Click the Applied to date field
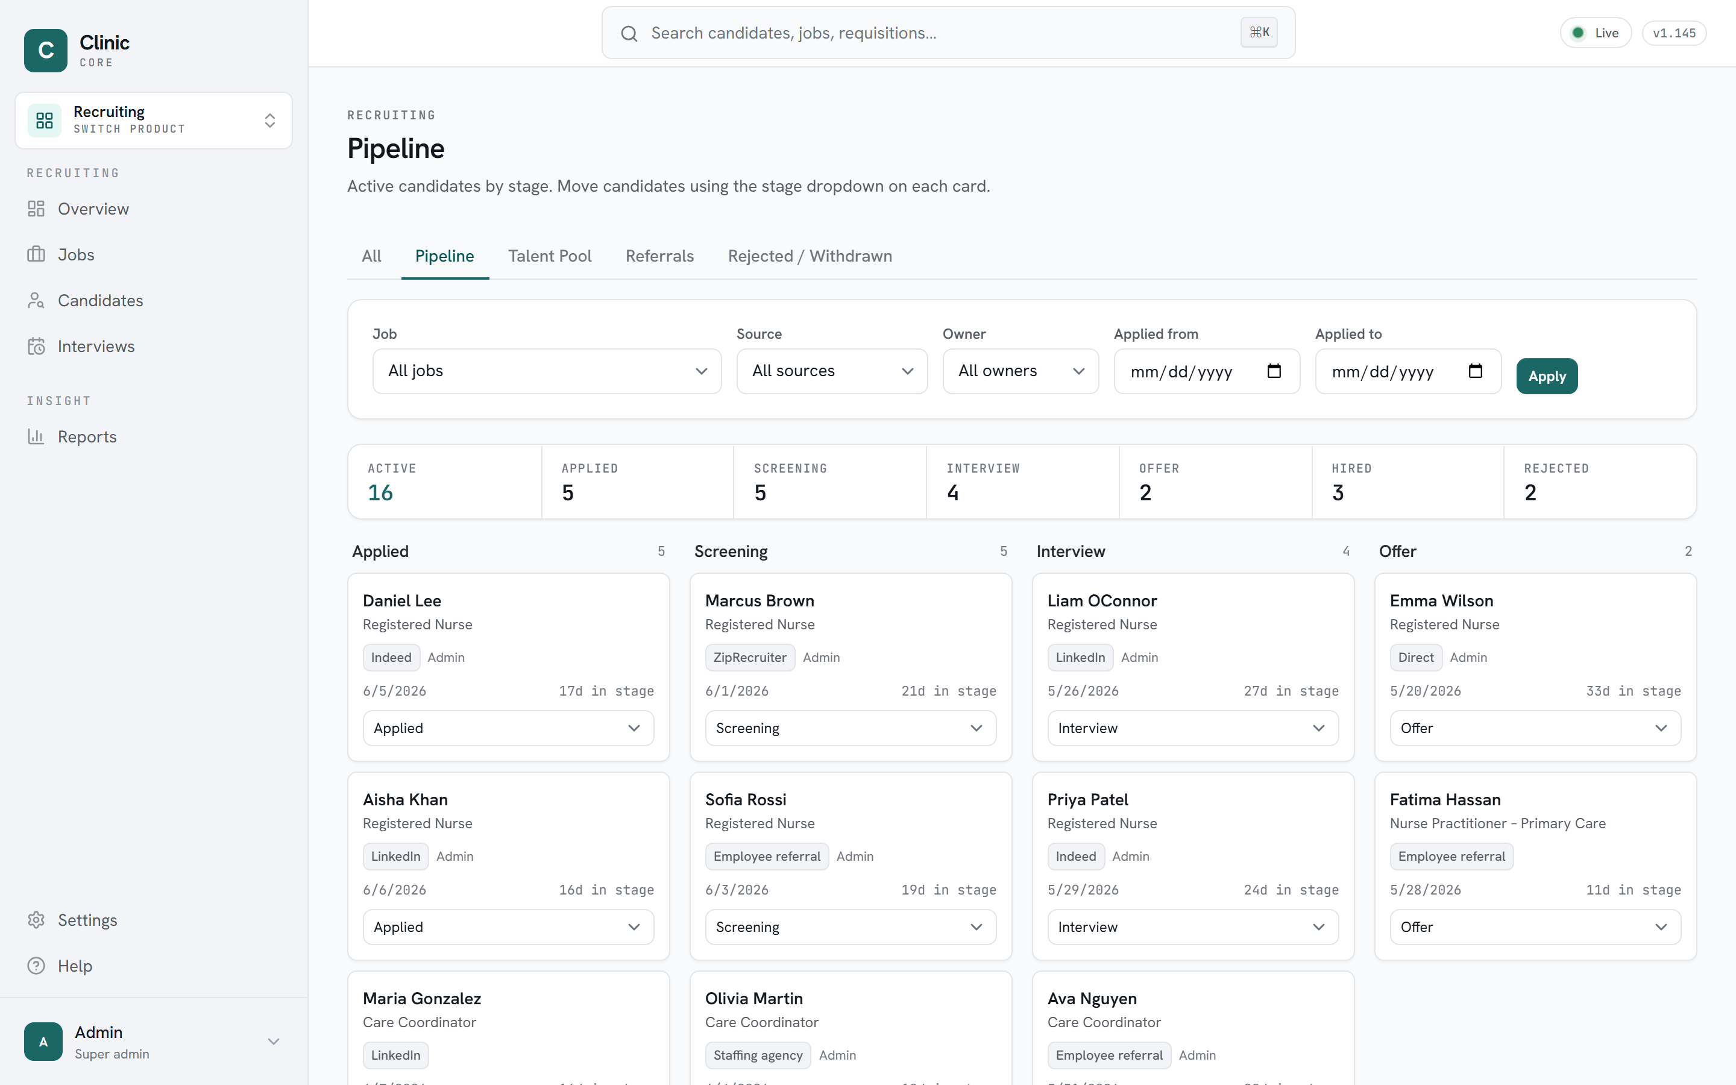The image size is (1736, 1085). point(1407,371)
